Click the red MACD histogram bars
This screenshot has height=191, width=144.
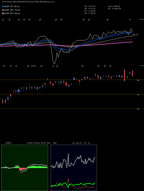coord(23,169)
